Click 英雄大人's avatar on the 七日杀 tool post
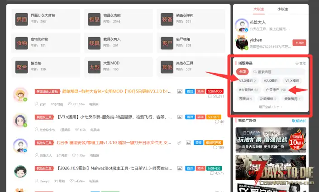 tap(20, 146)
